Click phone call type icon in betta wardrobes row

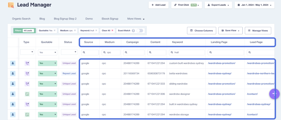27,73
